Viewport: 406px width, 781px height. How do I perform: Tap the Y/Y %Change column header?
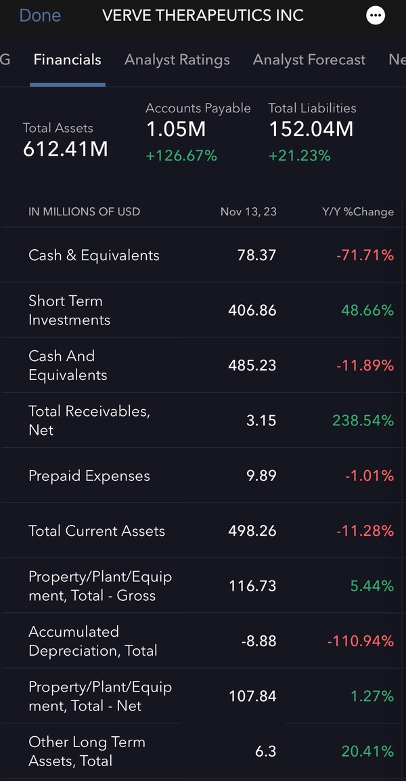pyautogui.click(x=357, y=211)
